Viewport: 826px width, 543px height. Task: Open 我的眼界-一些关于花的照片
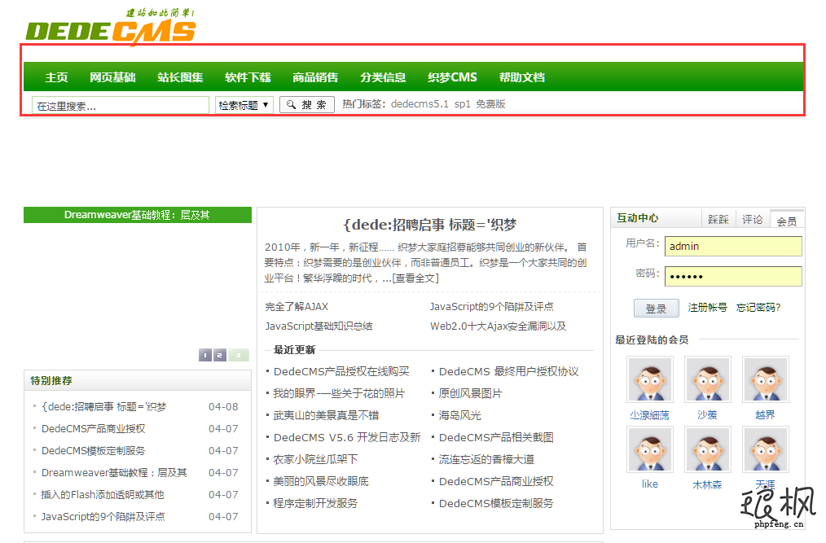pos(339,393)
